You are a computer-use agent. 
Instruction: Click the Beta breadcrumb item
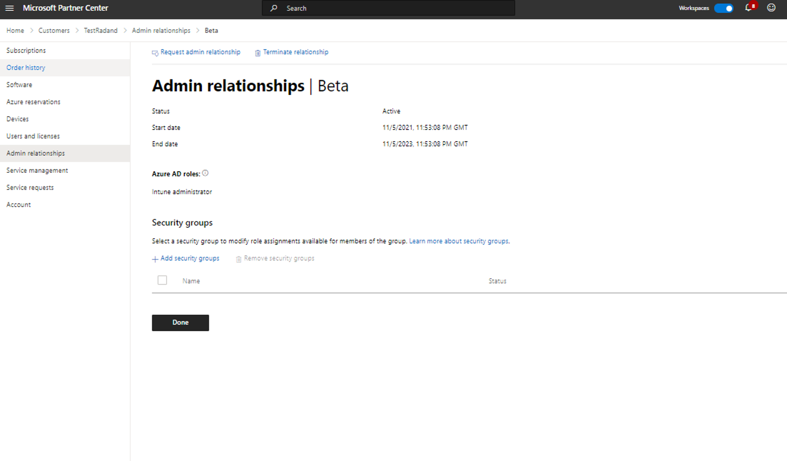coord(211,30)
